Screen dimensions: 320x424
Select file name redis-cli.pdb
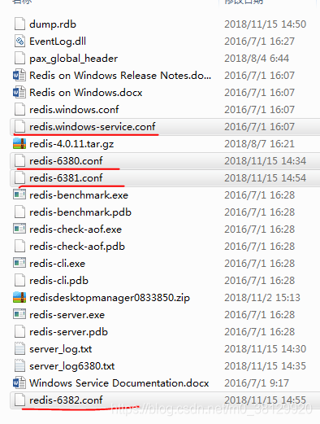point(59,281)
